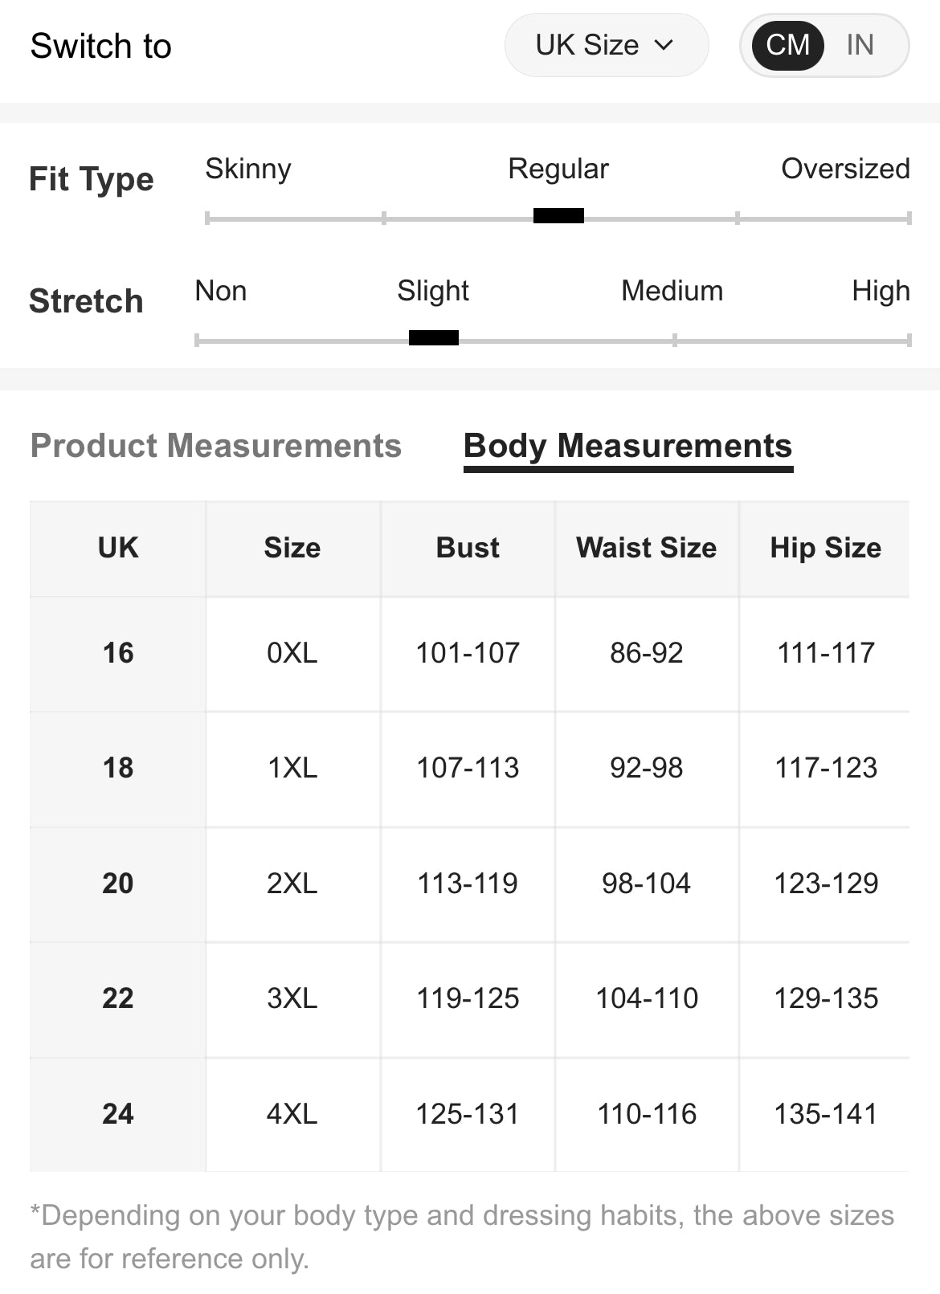Click the Bust column header
This screenshot has height=1294, width=940.
pyautogui.click(x=468, y=548)
